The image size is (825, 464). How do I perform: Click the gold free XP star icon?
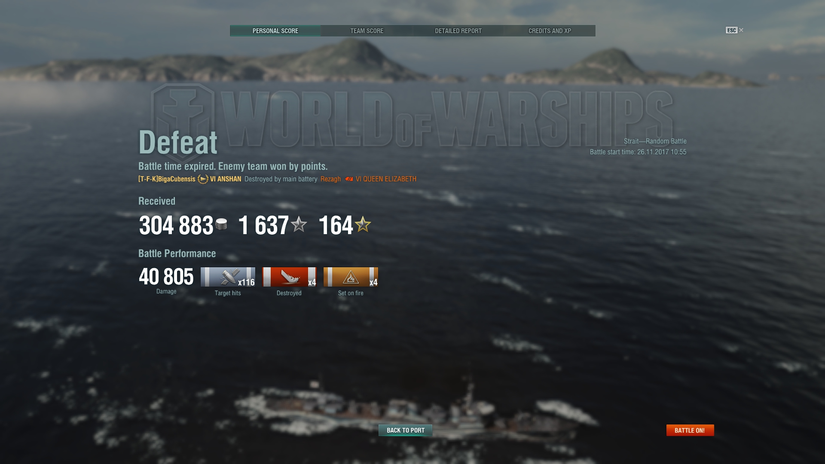363,224
